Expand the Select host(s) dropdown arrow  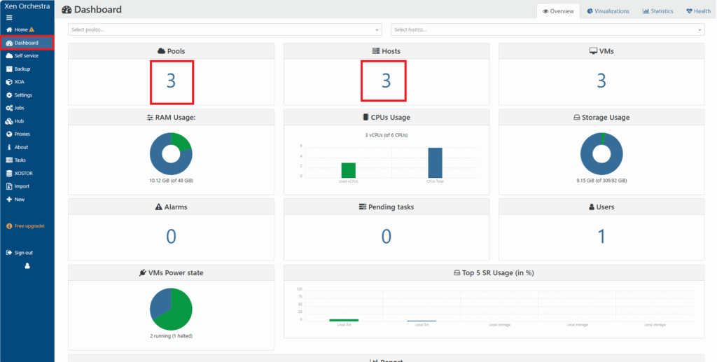point(699,29)
